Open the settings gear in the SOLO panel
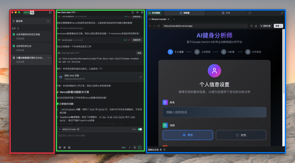This screenshot has width=295, height=163. [x=137, y=12]
